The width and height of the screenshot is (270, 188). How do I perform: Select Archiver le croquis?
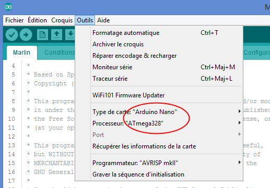(167, 44)
